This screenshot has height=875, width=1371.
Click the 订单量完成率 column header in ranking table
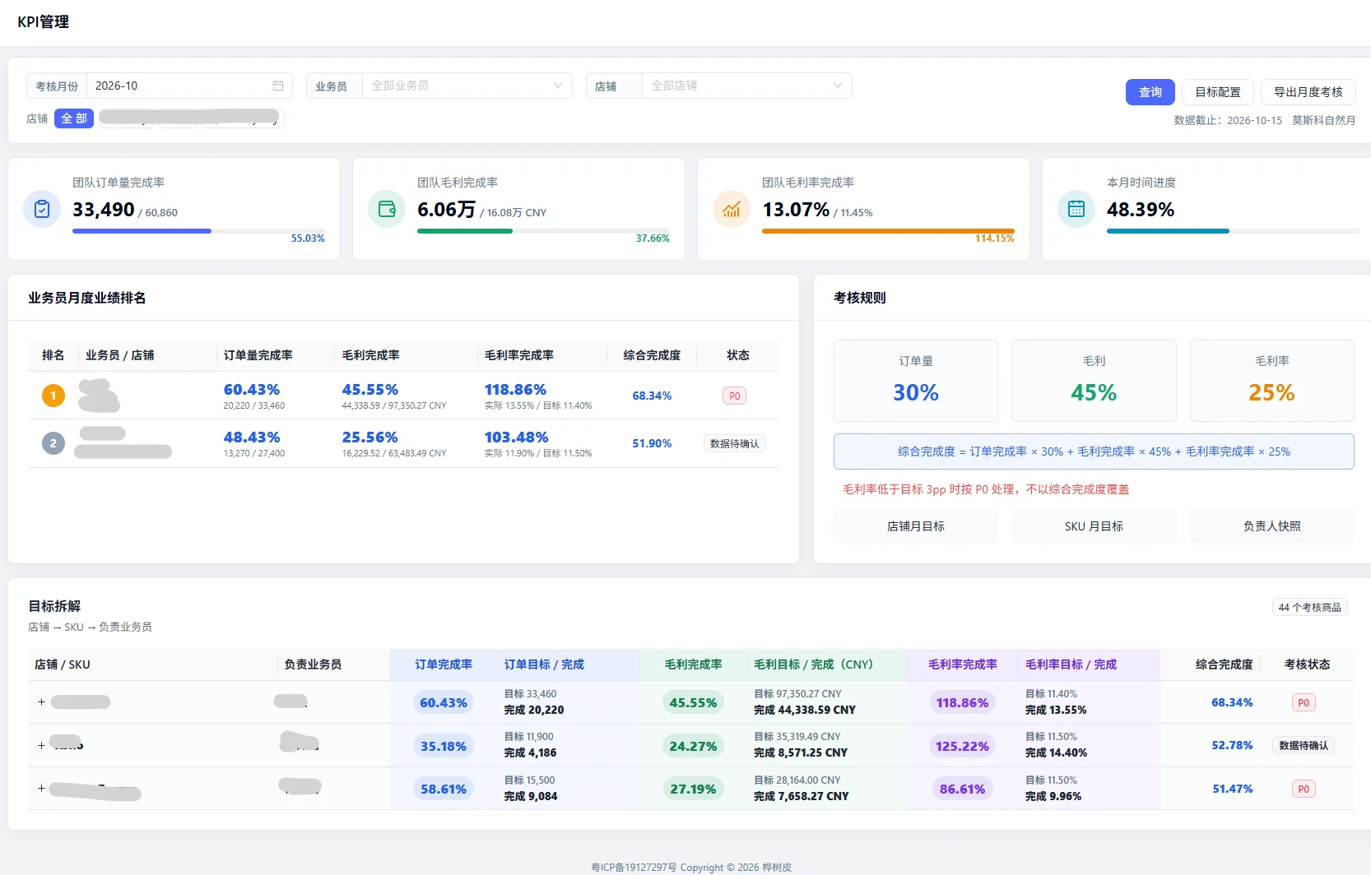click(258, 355)
